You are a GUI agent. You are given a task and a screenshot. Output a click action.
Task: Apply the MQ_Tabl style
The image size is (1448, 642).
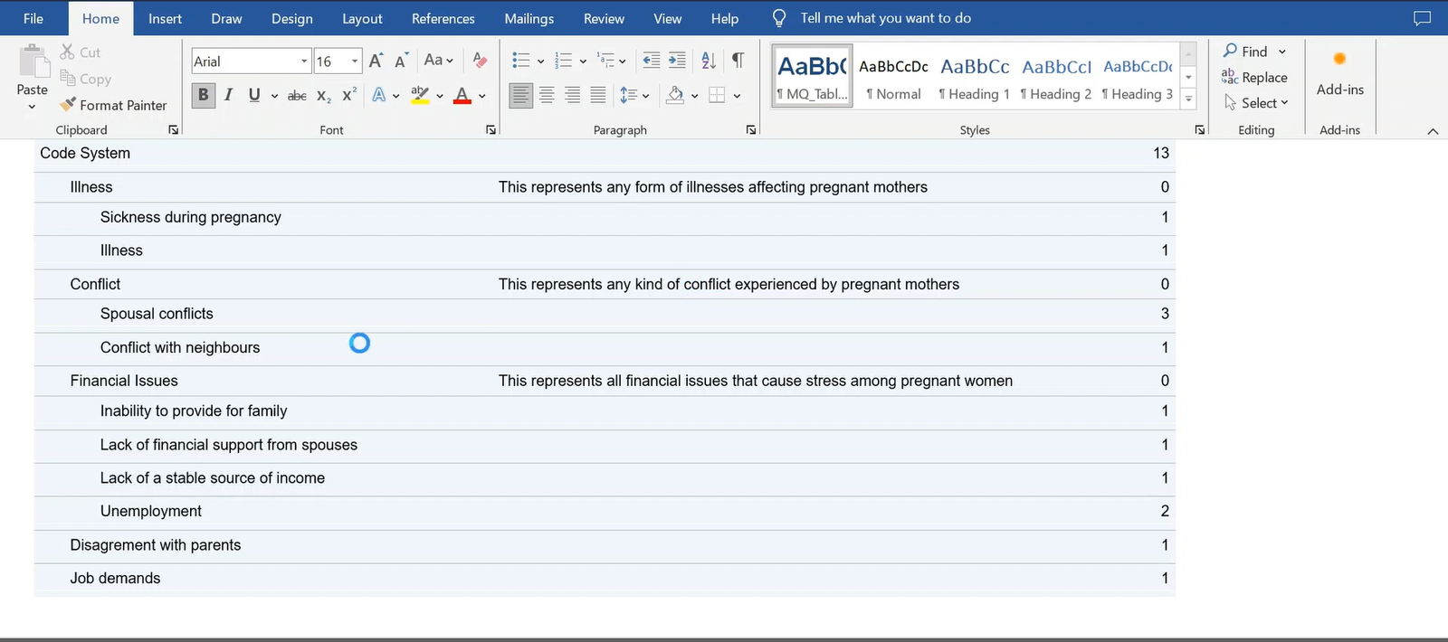click(x=812, y=78)
